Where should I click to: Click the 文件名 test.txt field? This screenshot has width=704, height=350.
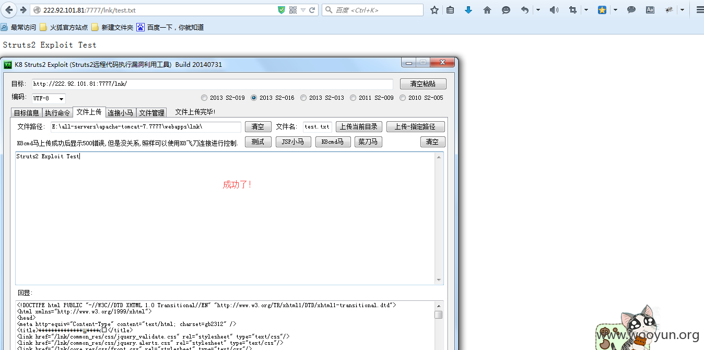(318, 127)
